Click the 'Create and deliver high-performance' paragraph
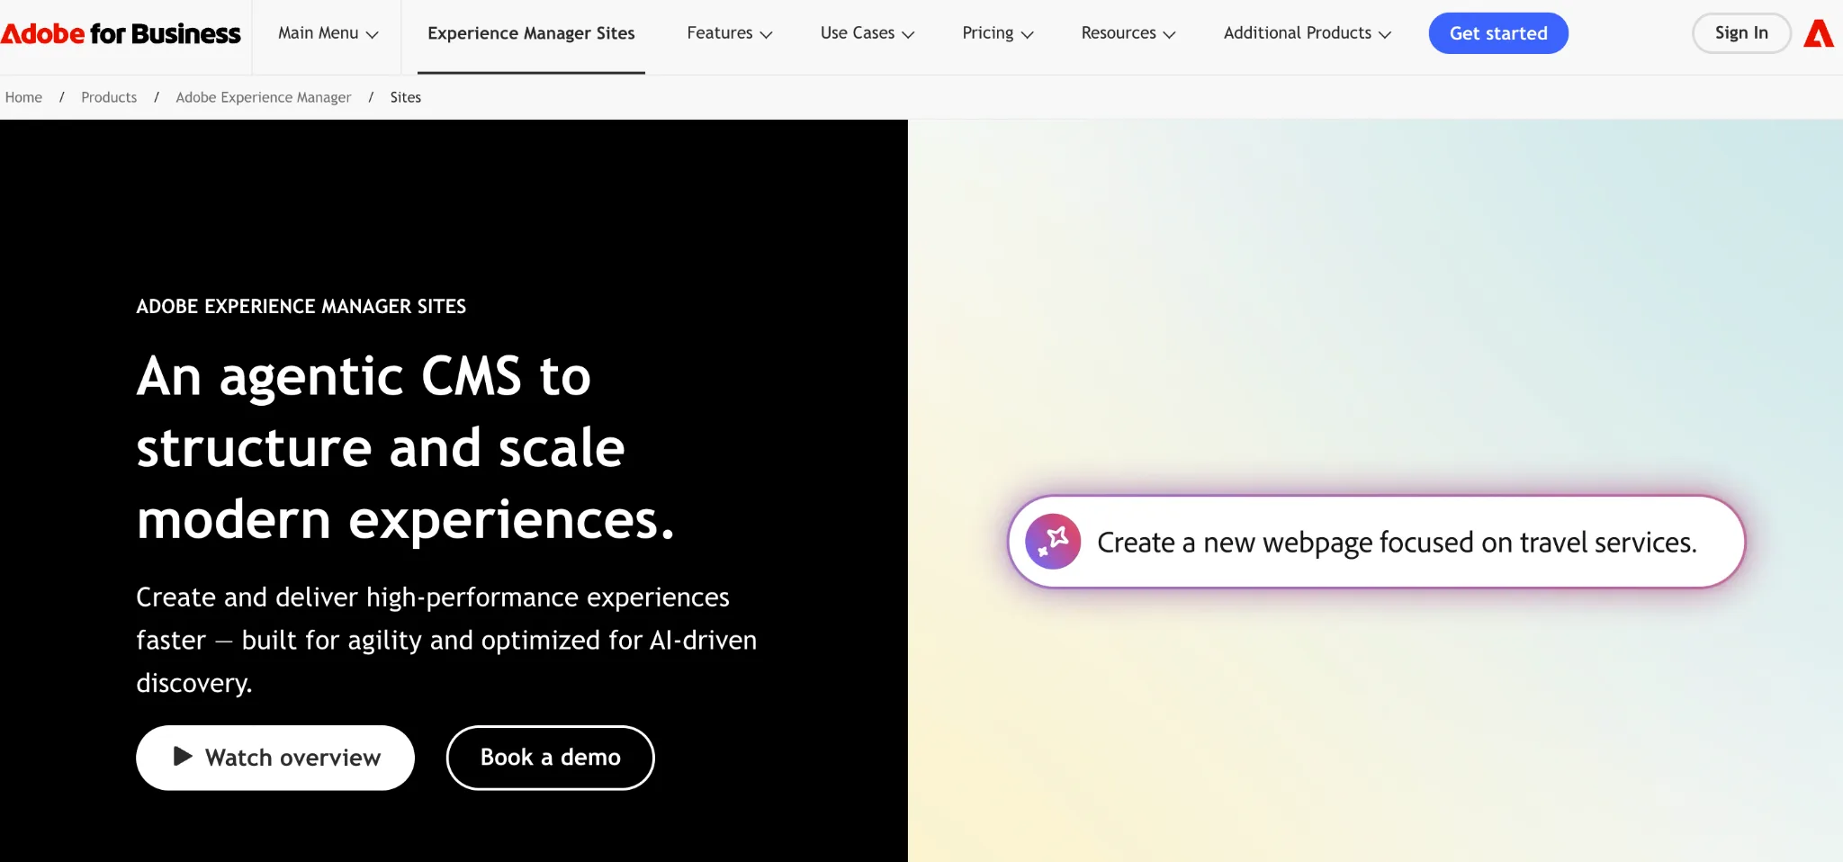 [x=446, y=640]
